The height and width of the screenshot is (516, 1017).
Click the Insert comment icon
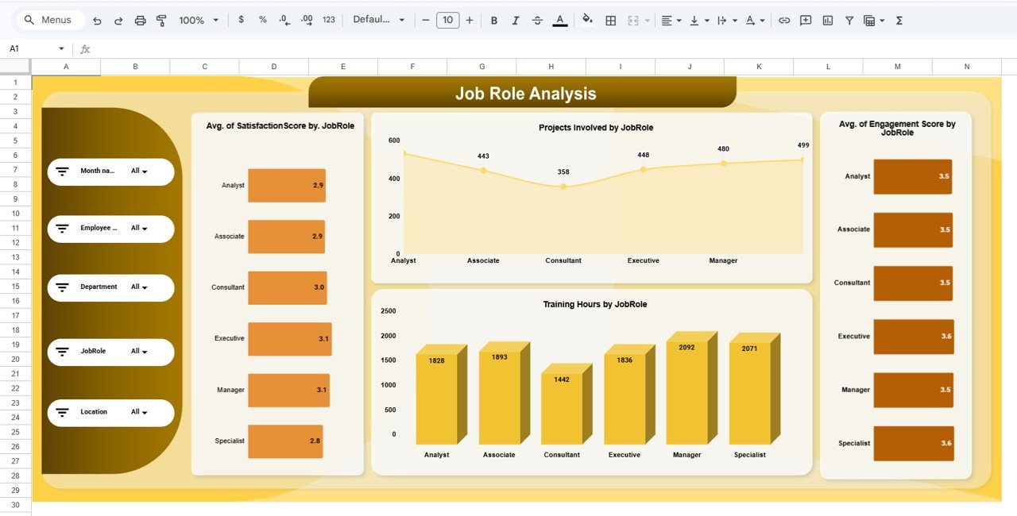click(x=805, y=20)
